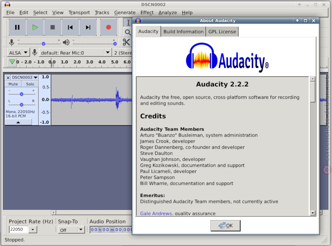Click the timeline ruler at 3.0 seconds

[x=89, y=62]
